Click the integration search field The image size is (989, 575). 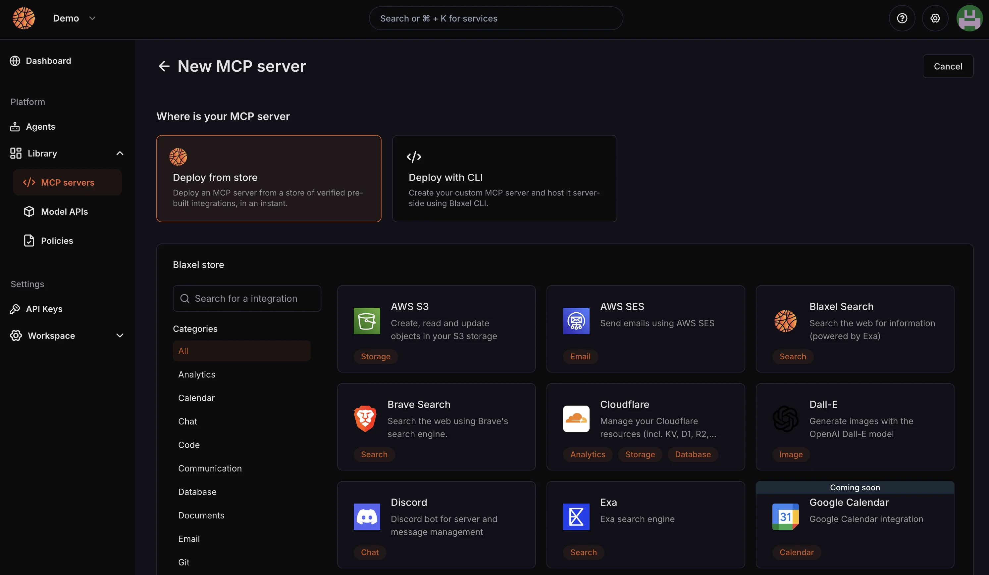click(247, 298)
